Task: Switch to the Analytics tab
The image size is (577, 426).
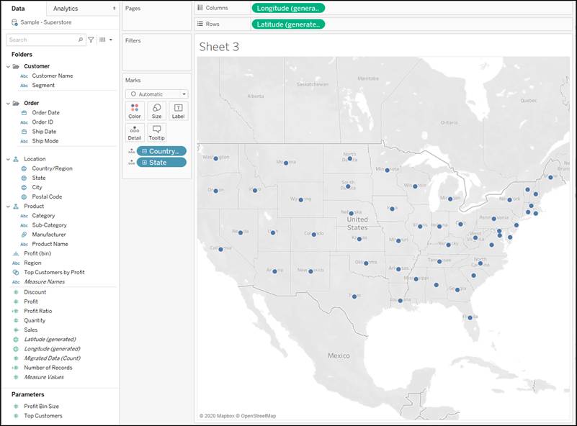Action: pyautogui.click(x=66, y=8)
